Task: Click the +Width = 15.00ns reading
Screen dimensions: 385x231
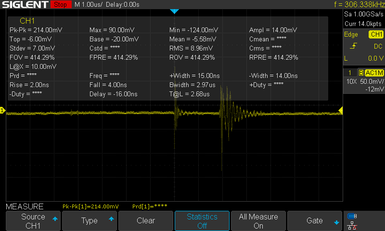Action: pos(194,76)
